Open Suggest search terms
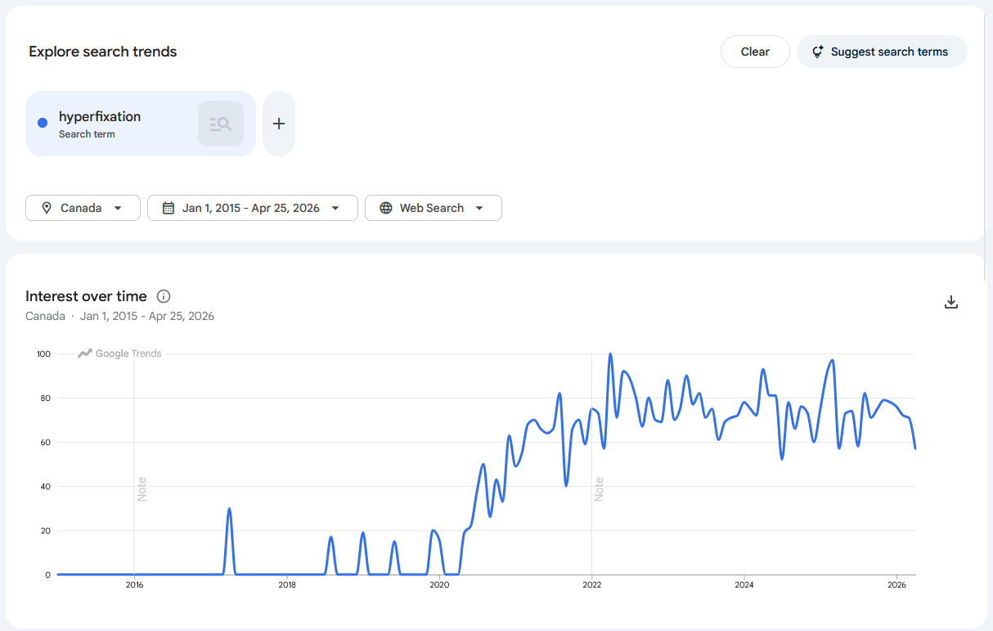This screenshot has width=993, height=631. coord(882,52)
